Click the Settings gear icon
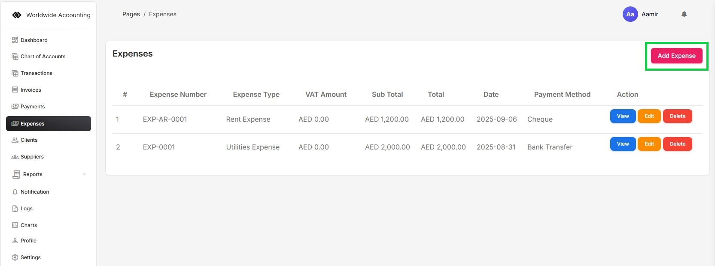The height and width of the screenshot is (266, 715). 15,257
